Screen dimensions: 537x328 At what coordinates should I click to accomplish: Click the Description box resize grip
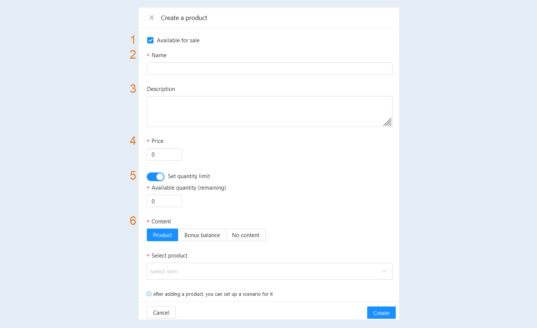coord(388,122)
